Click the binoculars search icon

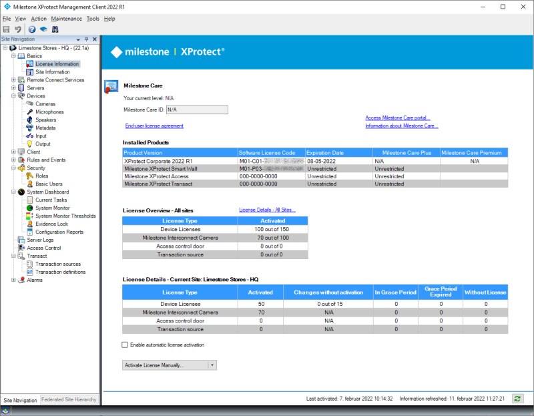55,29
